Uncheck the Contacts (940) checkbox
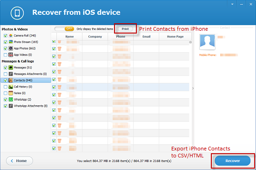Image resolution: width=256 pixels, height=170 pixels. coord(6,81)
